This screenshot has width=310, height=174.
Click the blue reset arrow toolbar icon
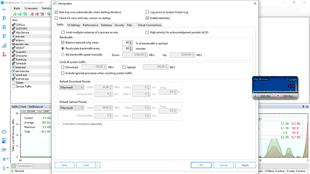(x=49, y=14)
